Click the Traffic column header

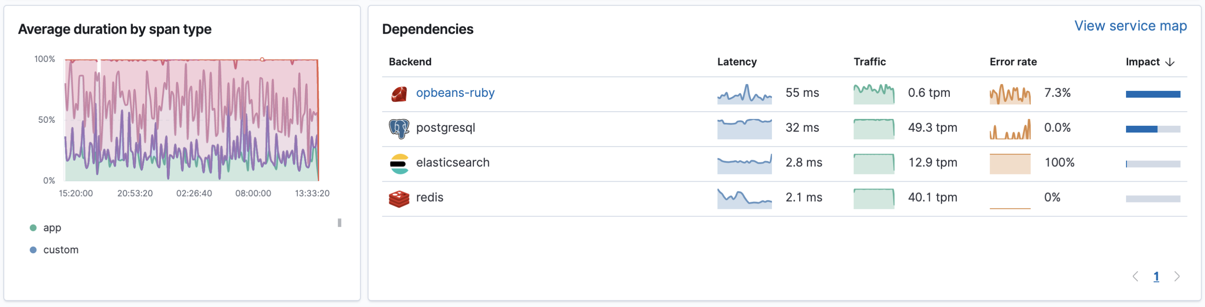click(869, 62)
